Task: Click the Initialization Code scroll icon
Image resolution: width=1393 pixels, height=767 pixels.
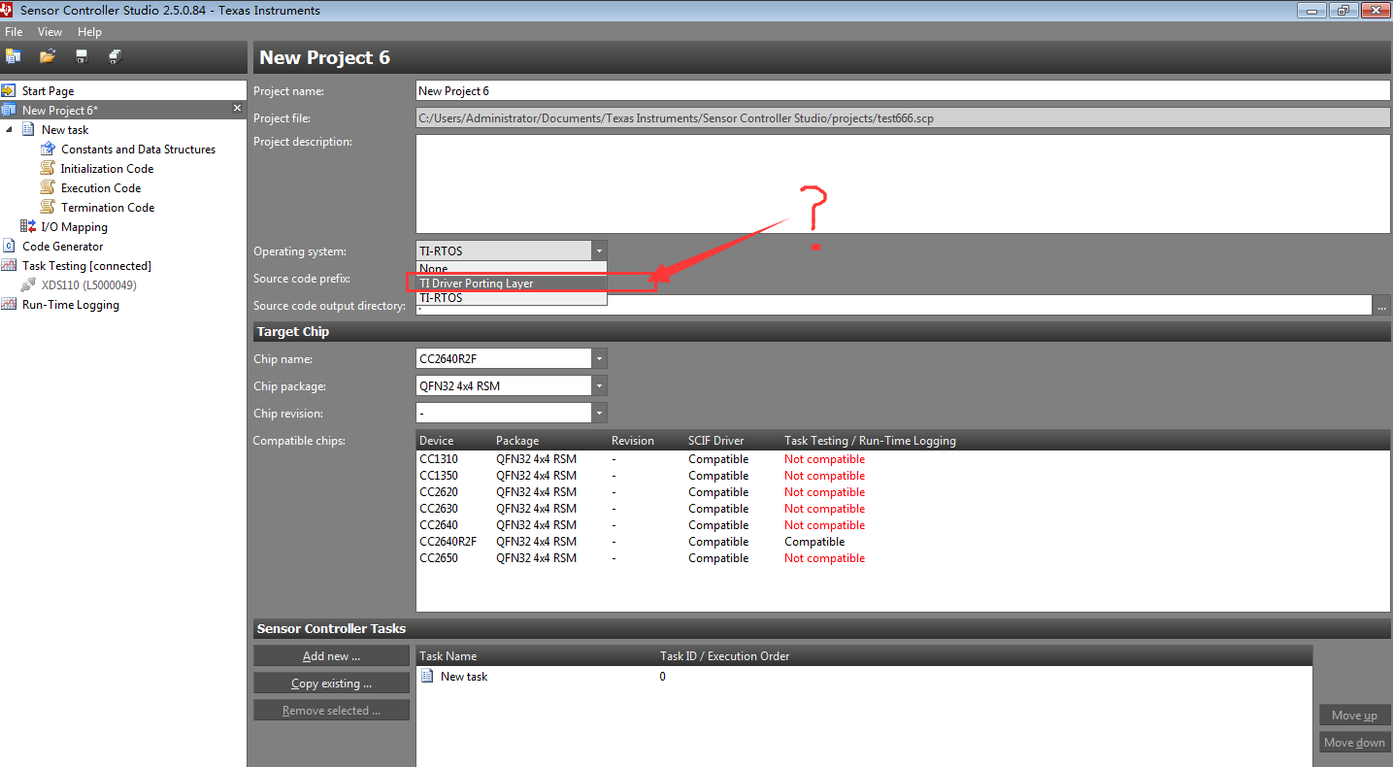Action: pyautogui.click(x=49, y=168)
